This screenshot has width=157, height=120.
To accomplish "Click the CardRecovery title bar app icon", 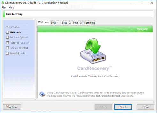I will click(3, 3).
